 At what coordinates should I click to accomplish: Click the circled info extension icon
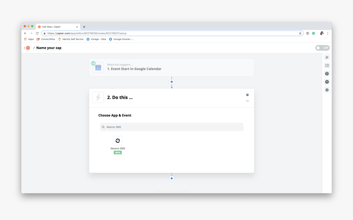[x=307, y=33]
